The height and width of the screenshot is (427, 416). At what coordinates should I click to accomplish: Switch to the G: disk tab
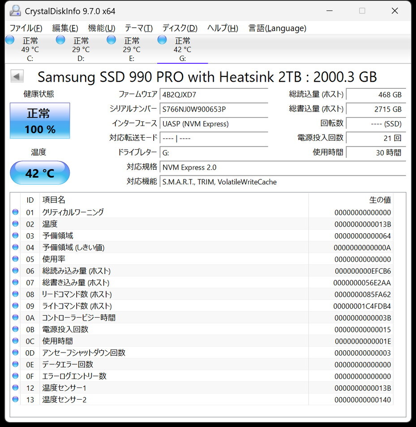point(182,49)
